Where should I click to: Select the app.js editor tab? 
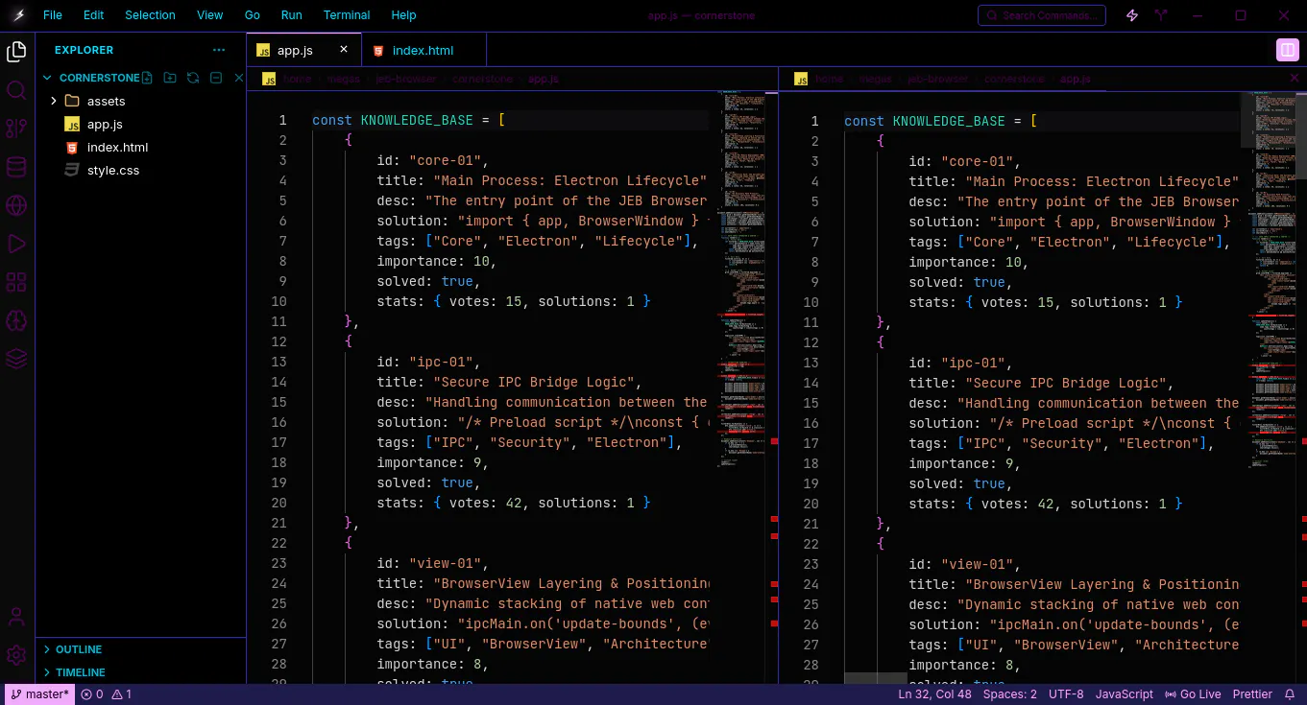tap(303, 50)
